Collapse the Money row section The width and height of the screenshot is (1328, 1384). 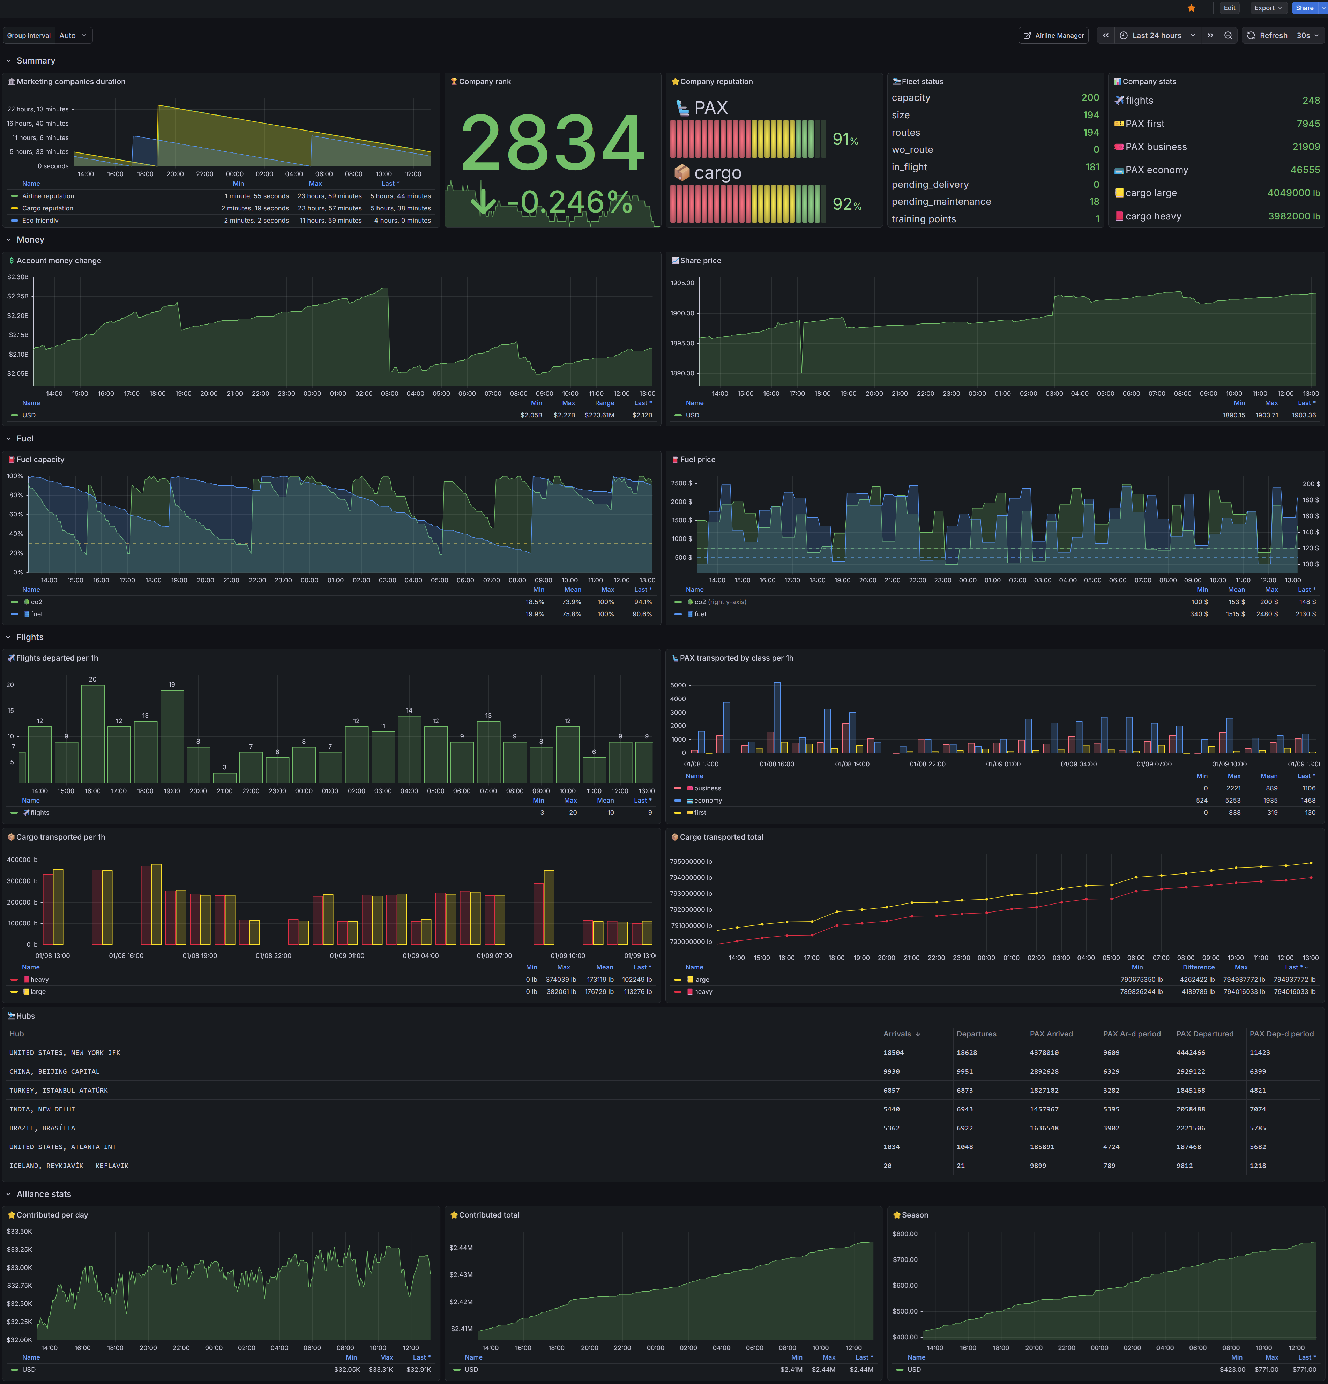[30, 240]
